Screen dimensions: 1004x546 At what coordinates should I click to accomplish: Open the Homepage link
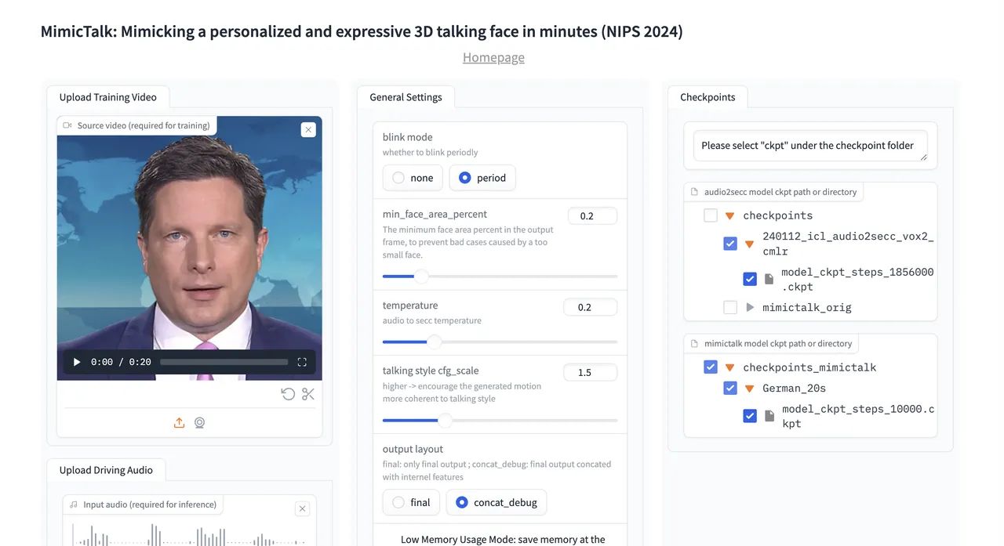[x=493, y=57]
